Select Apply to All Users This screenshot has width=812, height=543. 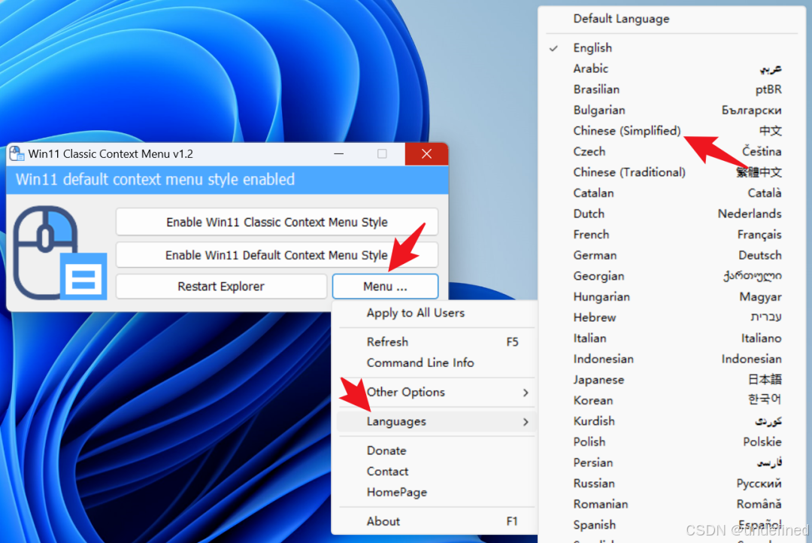tap(416, 313)
